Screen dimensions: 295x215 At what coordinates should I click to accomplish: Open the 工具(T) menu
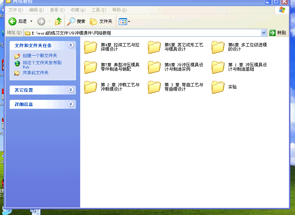click(x=99, y=10)
